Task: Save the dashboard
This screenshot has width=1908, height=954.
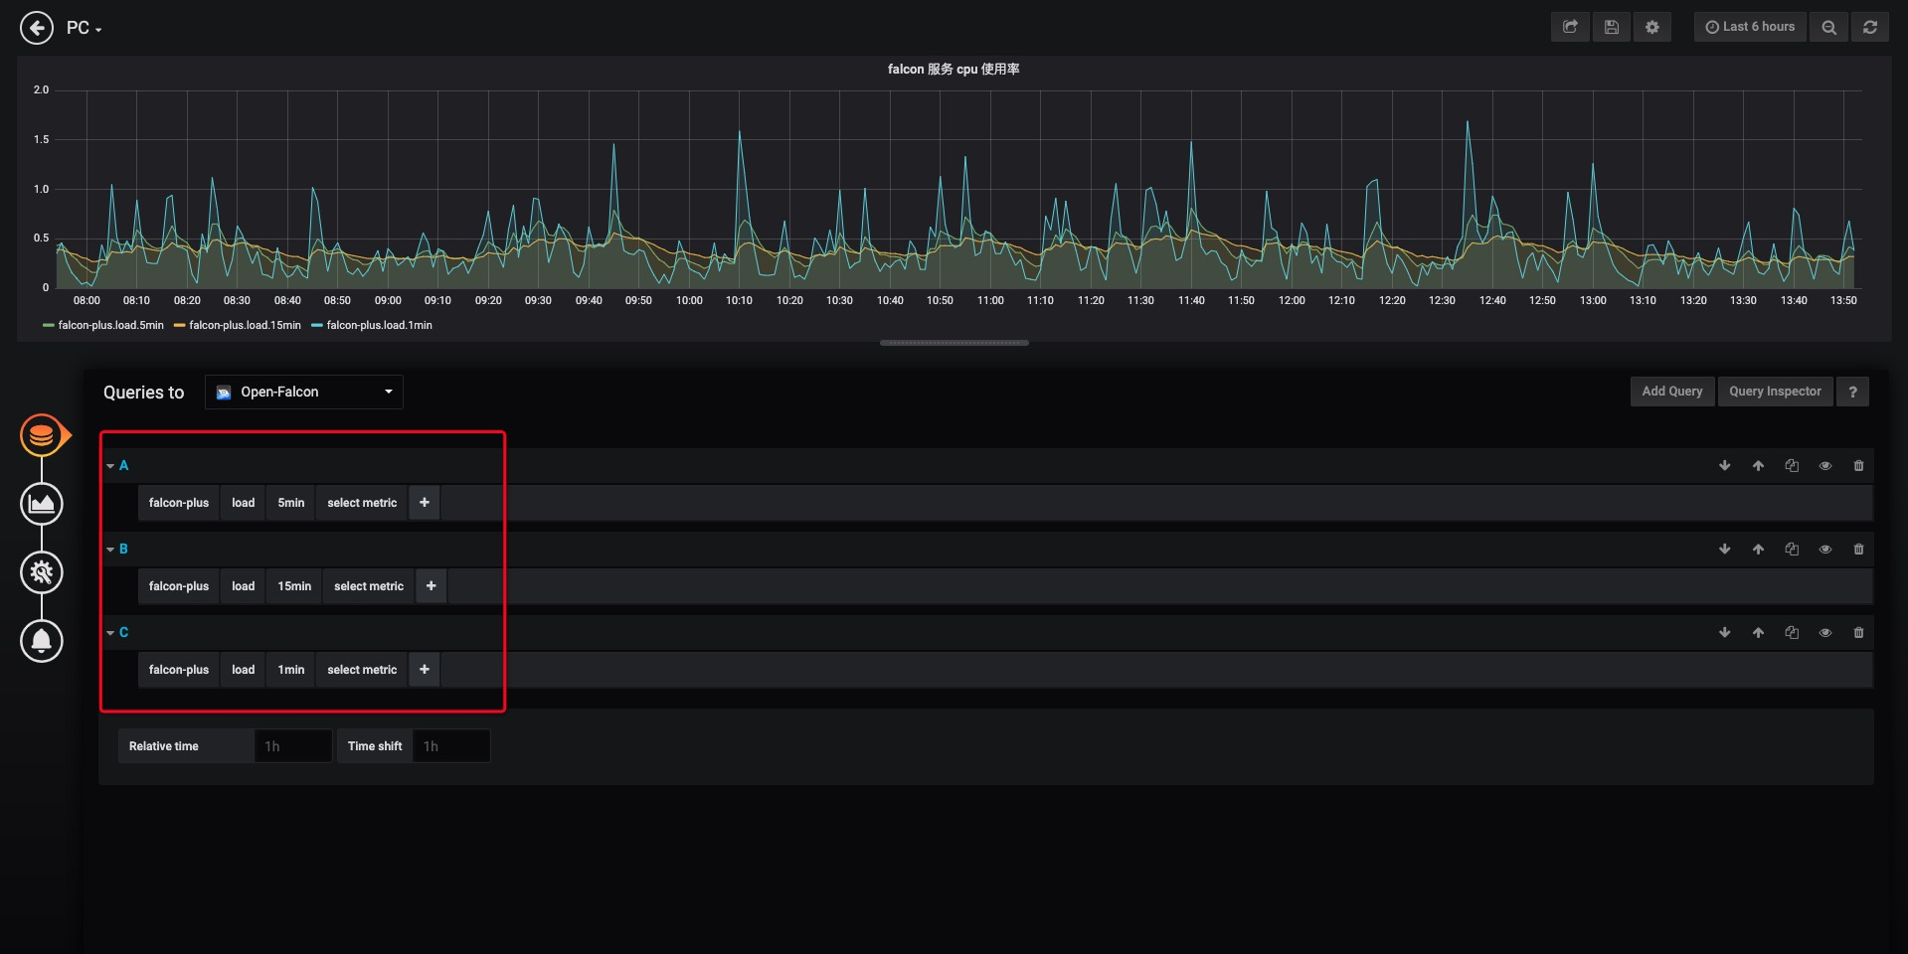Action: pos(1612,27)
